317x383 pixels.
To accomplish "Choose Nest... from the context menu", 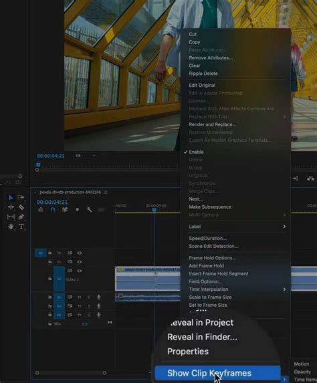I will pos(196,199).
